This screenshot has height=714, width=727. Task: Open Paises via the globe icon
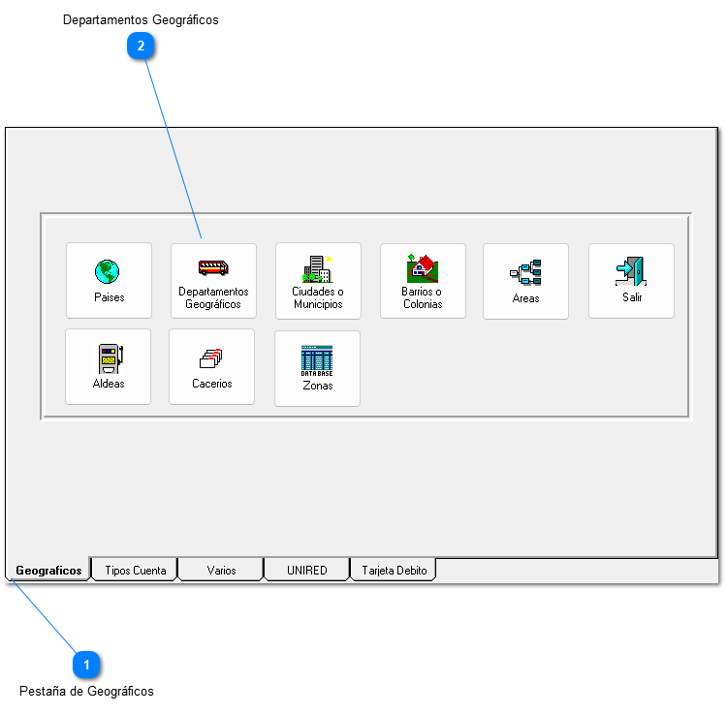(x=108, y=271)
